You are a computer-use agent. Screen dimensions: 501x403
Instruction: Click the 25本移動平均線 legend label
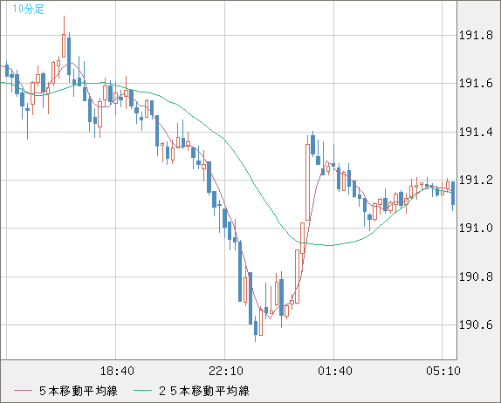click(204, 391)
